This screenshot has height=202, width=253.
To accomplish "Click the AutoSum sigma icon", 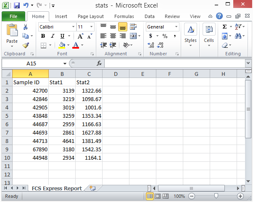I will [x=224, y=27].
